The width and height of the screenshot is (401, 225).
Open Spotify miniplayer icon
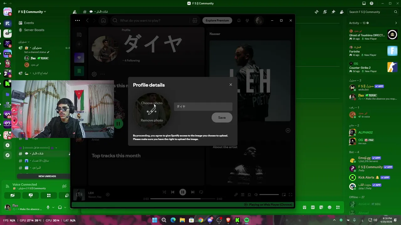284,195
